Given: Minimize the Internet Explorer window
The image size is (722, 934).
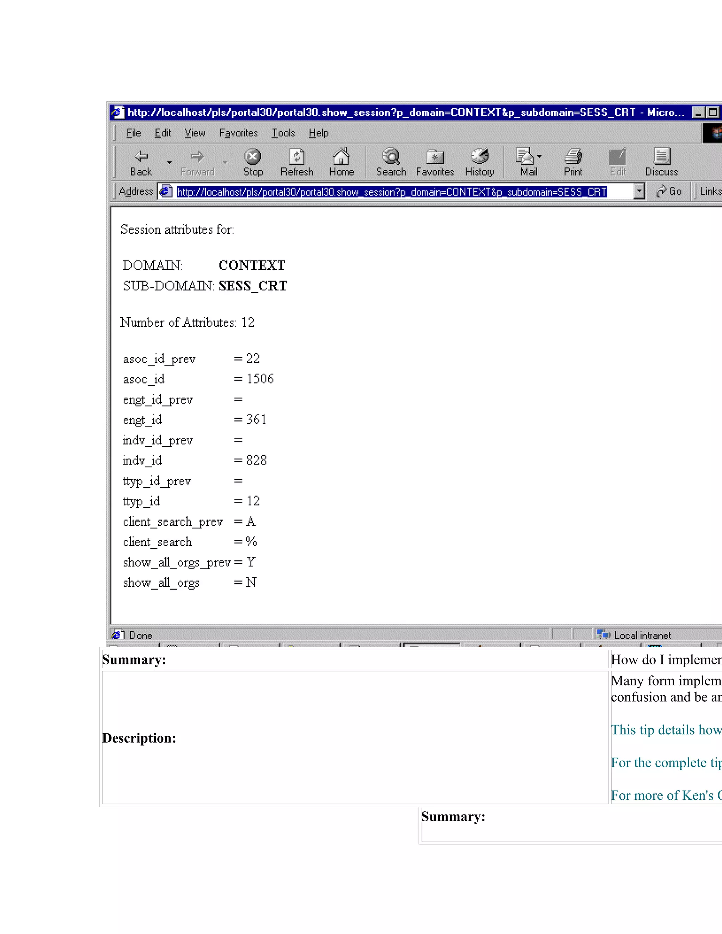Looking at the screenshot, I should (x=698, y=112).
